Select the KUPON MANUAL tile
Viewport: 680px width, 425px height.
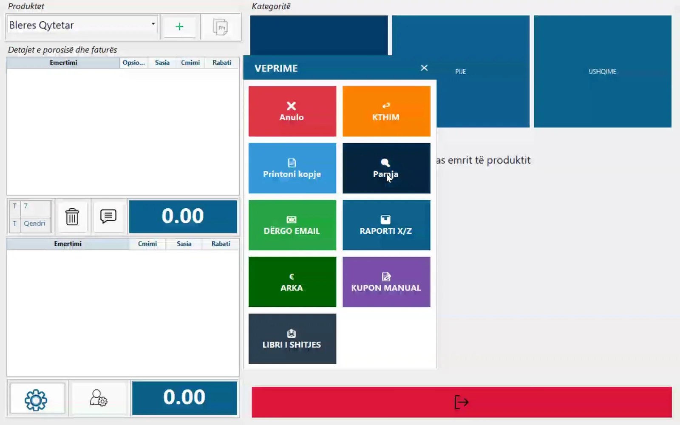coord(386,282)
